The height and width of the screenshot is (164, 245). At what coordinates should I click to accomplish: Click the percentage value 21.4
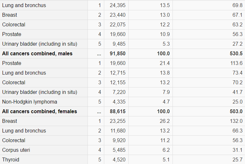(165, 63)
